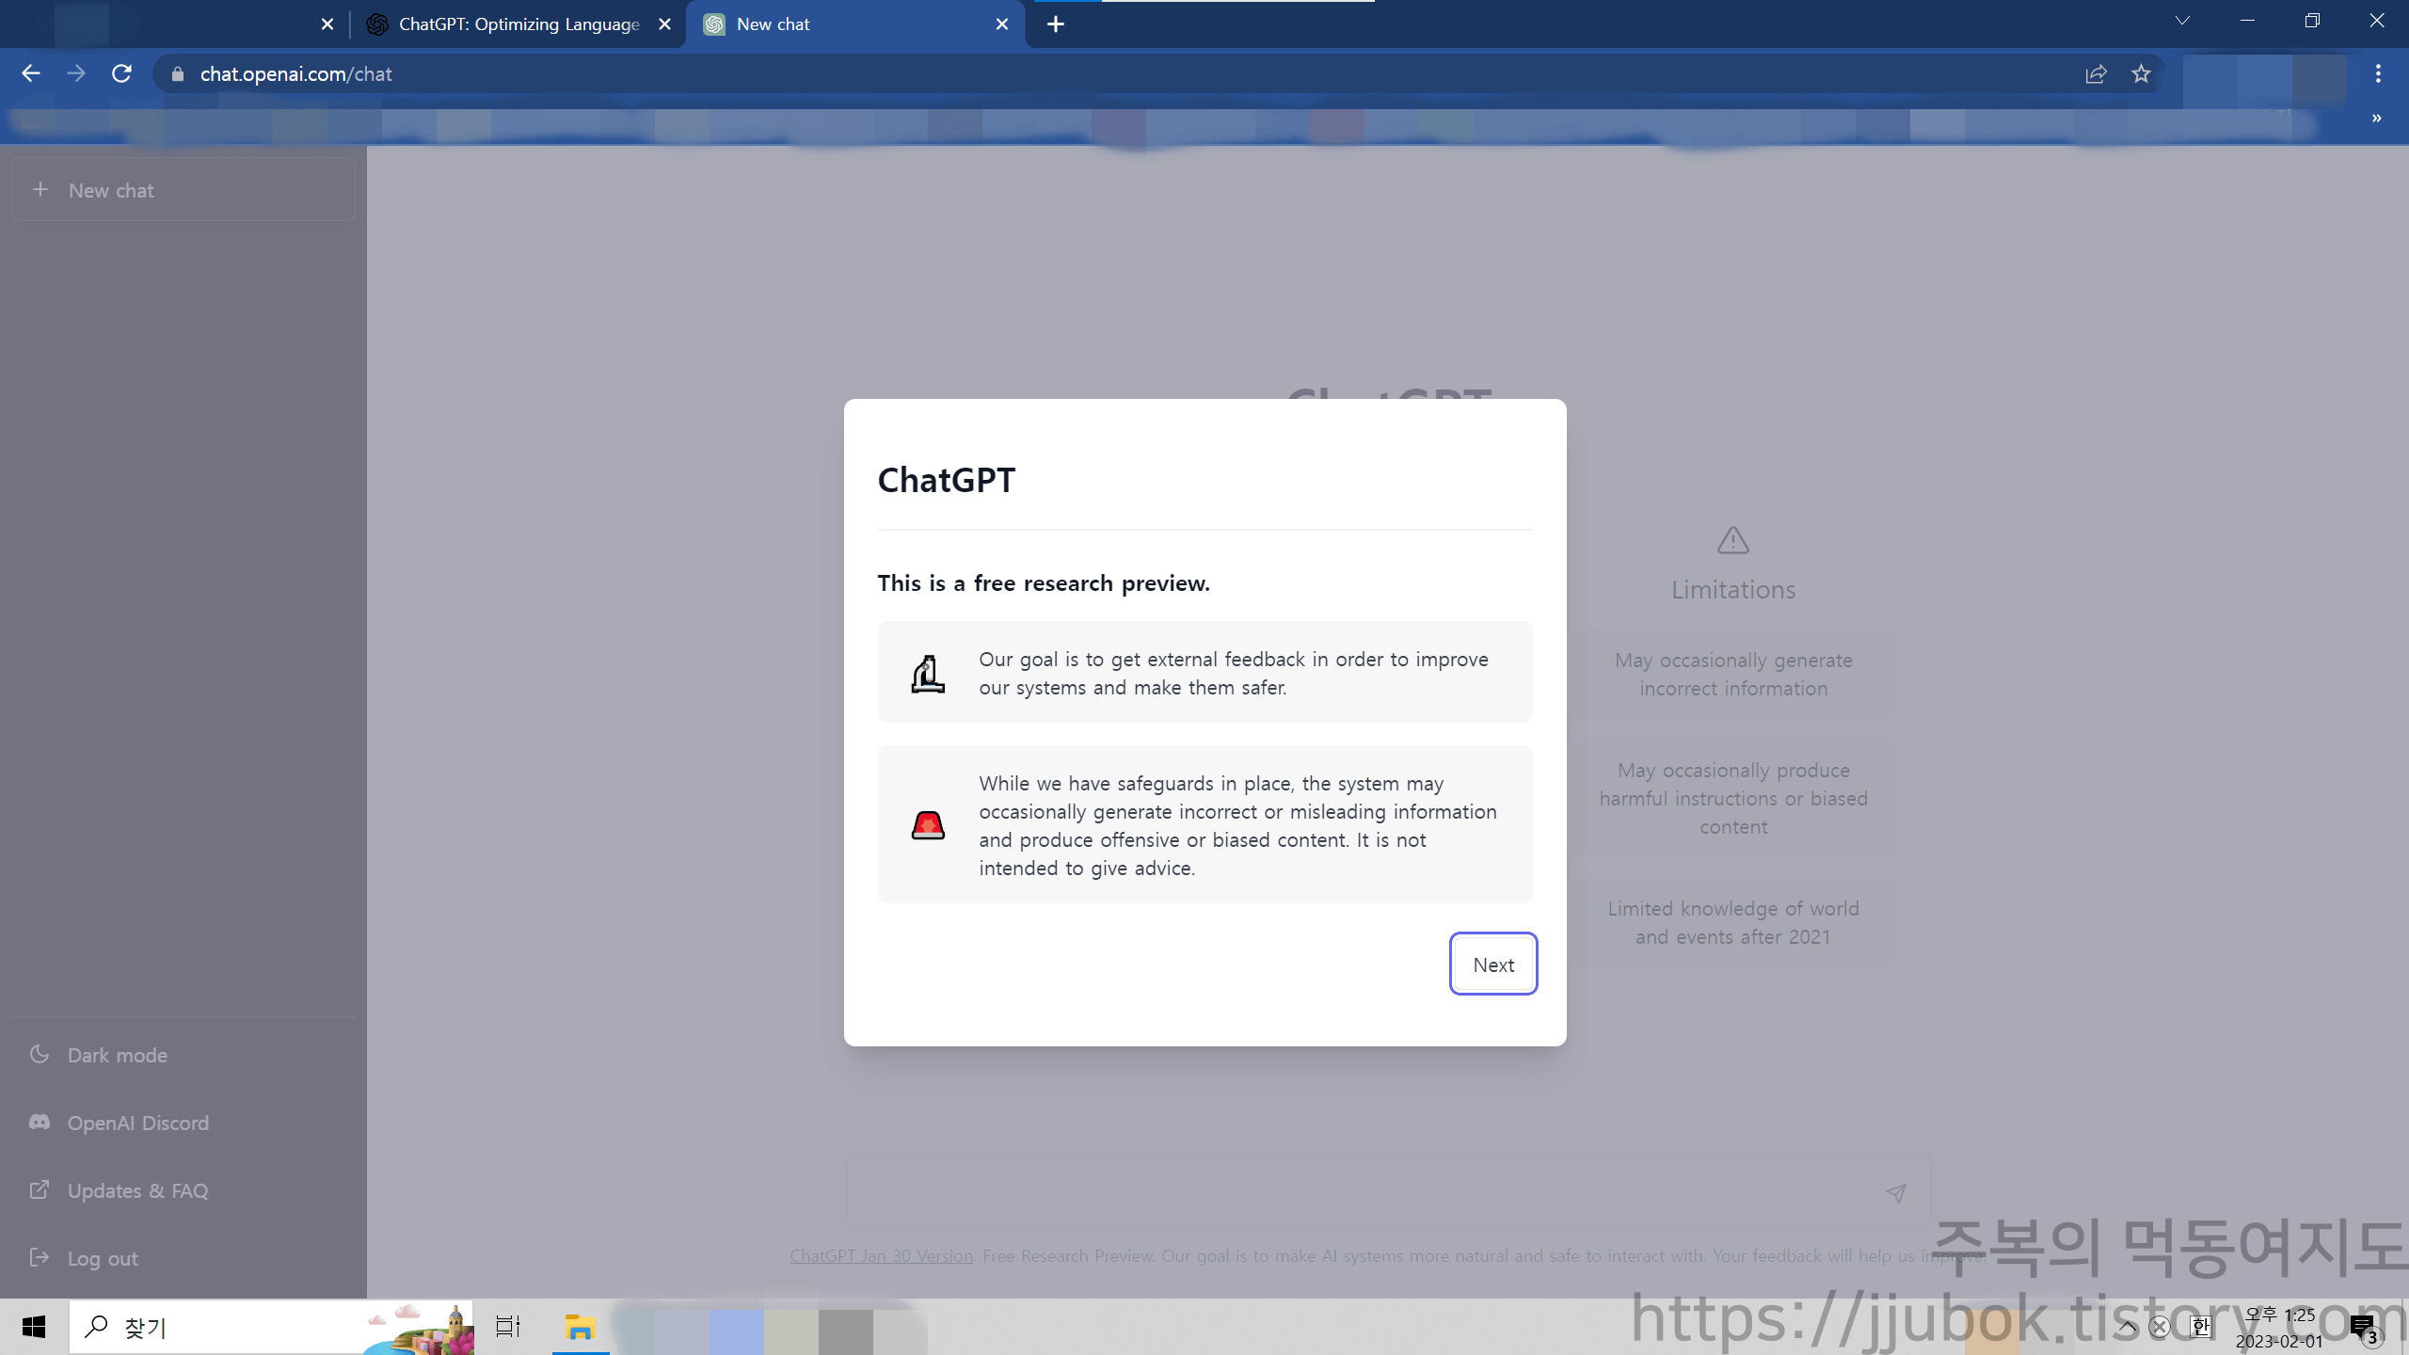
Task: Click Log out in sidebar
Action: (x=102, y=1258)
